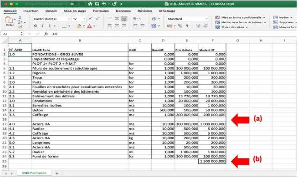The image size is (298, 178).
Task: Click the formula bar fx button
Action: click(46, 34)
